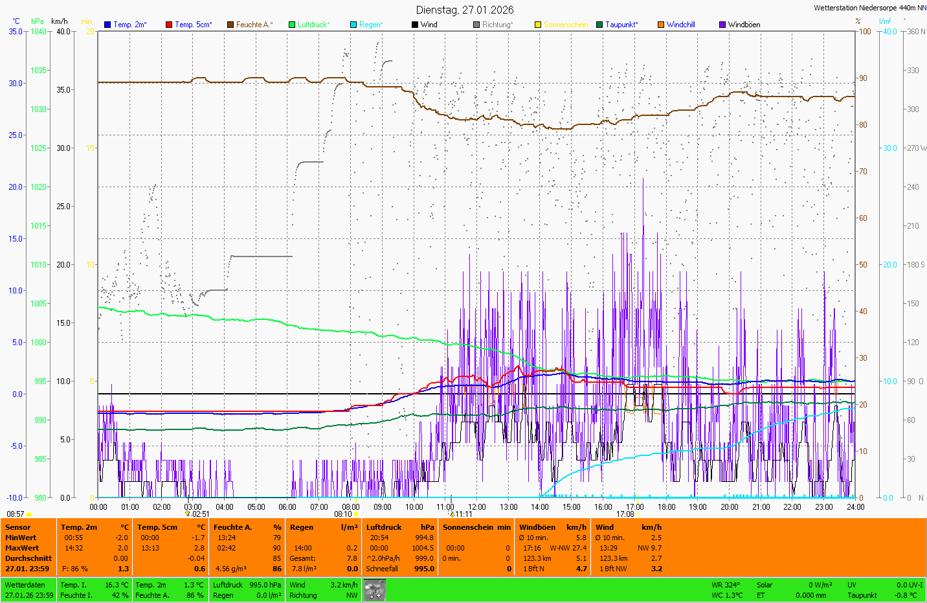
Task: Click the date title Dienstag, 27.01.2026
Action: [x=465, y=10]
